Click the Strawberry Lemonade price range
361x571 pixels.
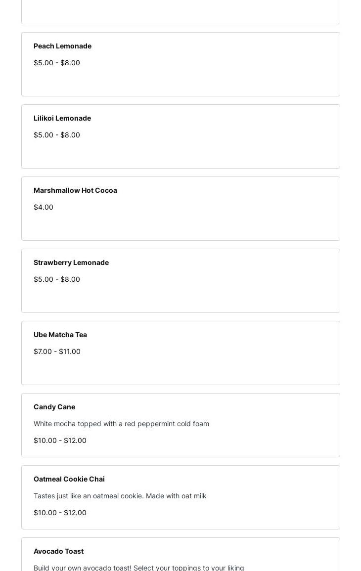(57, 279)
